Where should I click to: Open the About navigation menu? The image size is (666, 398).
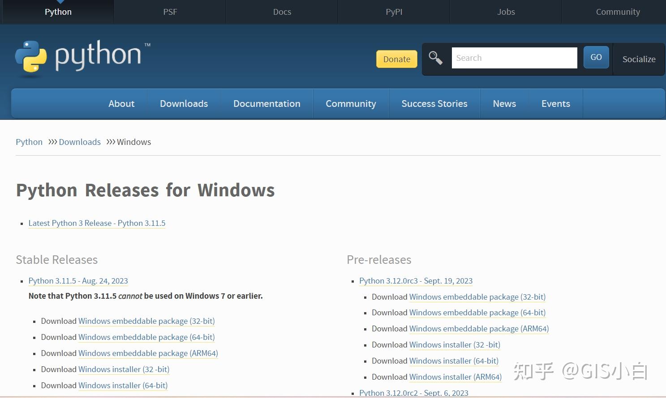[x=121, y=104]
